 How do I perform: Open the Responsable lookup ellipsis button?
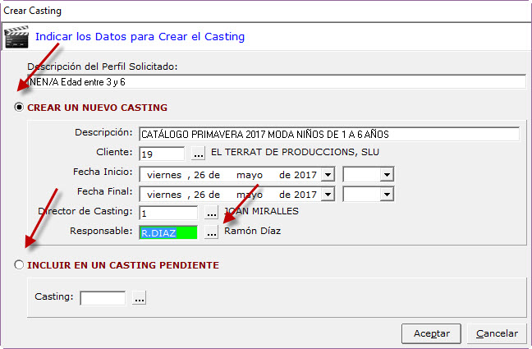[x=211, y=232]
